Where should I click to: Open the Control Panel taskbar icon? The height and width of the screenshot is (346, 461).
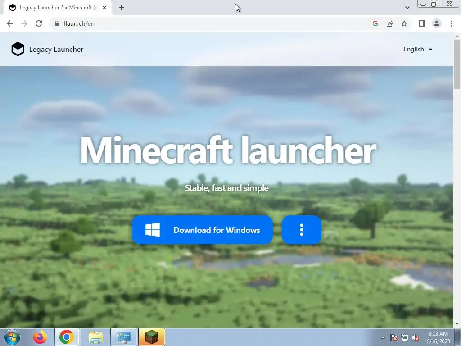pos(123,337)
